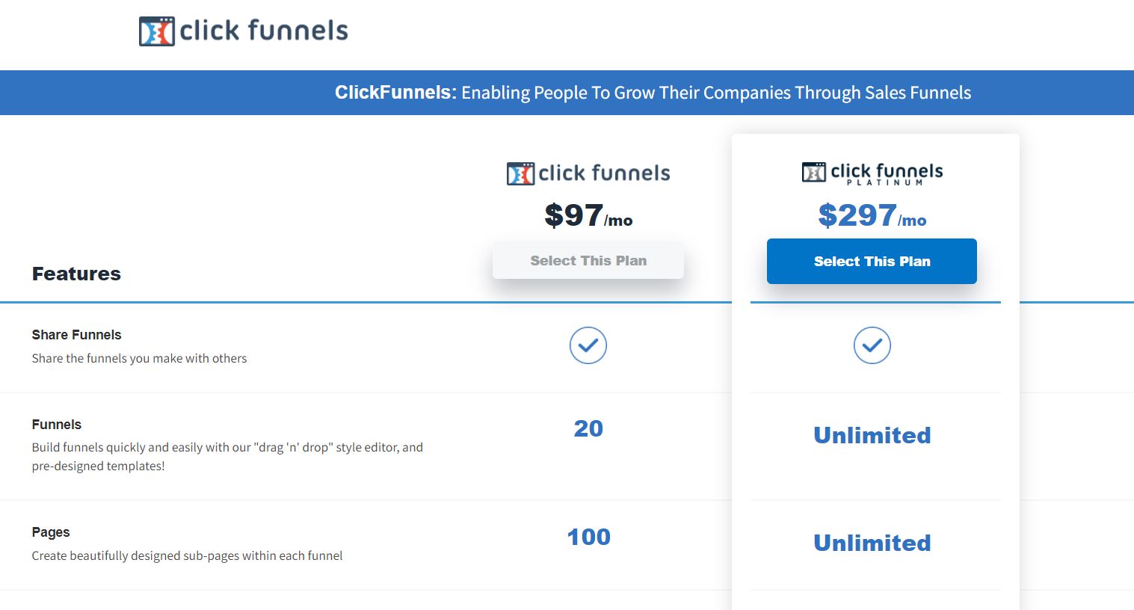Click the $297/mo price text
Image resolution: width=1134 pixels, height=610 pixels.
(872, 216)
